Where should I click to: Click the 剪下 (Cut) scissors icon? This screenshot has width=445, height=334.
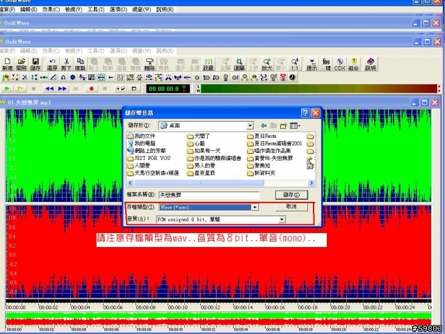pos(66,64)
